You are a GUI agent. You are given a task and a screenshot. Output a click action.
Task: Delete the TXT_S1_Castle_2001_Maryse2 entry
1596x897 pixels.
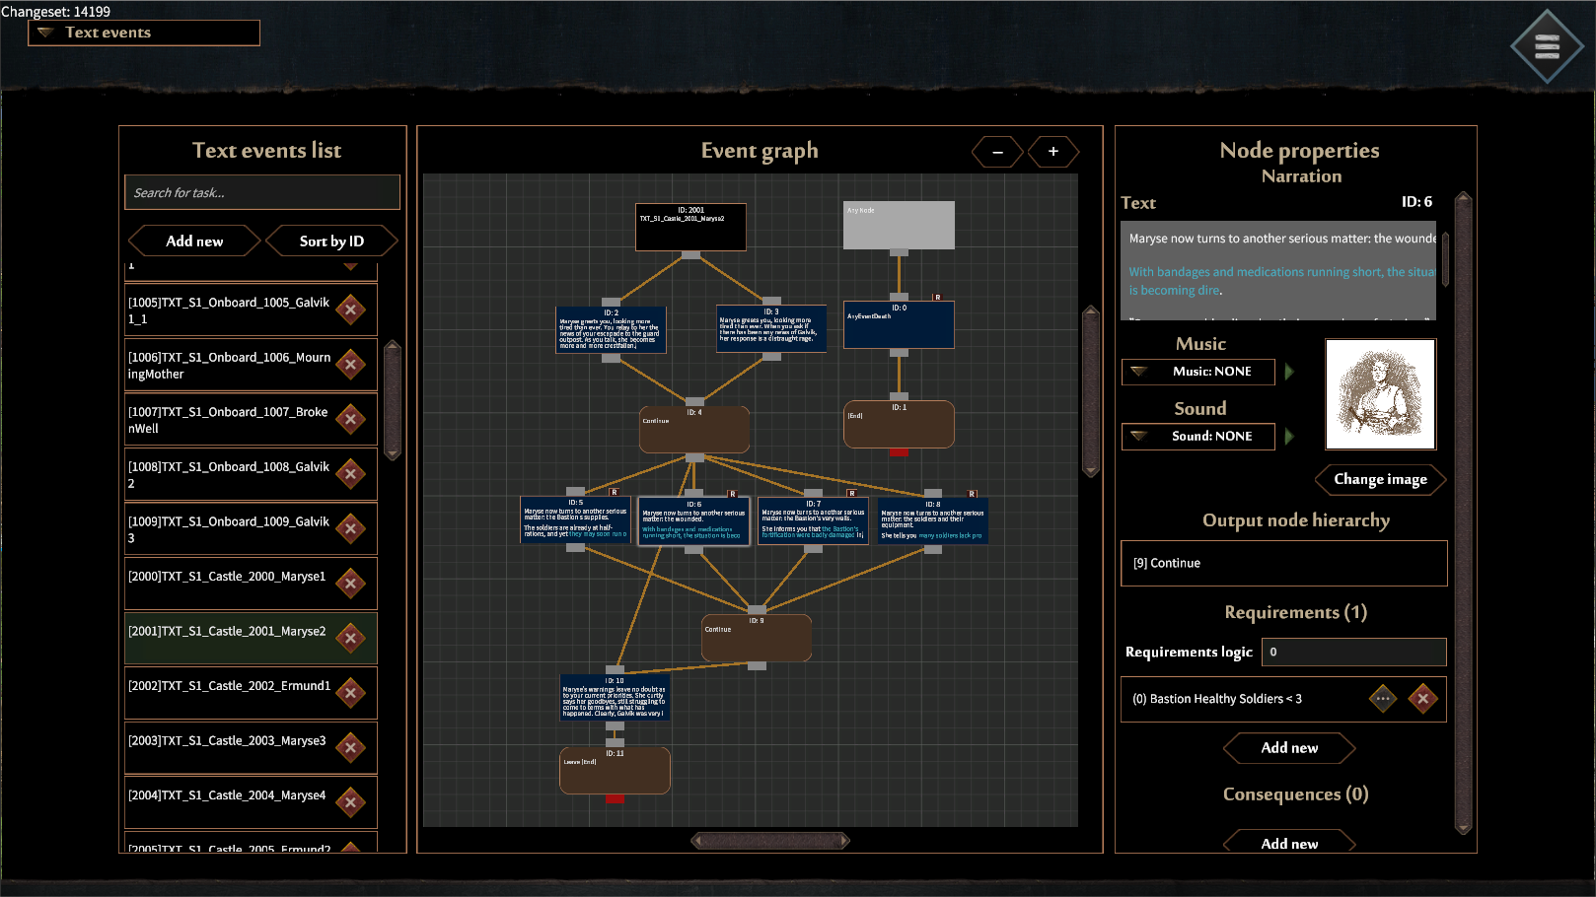[x=350, y=639]
